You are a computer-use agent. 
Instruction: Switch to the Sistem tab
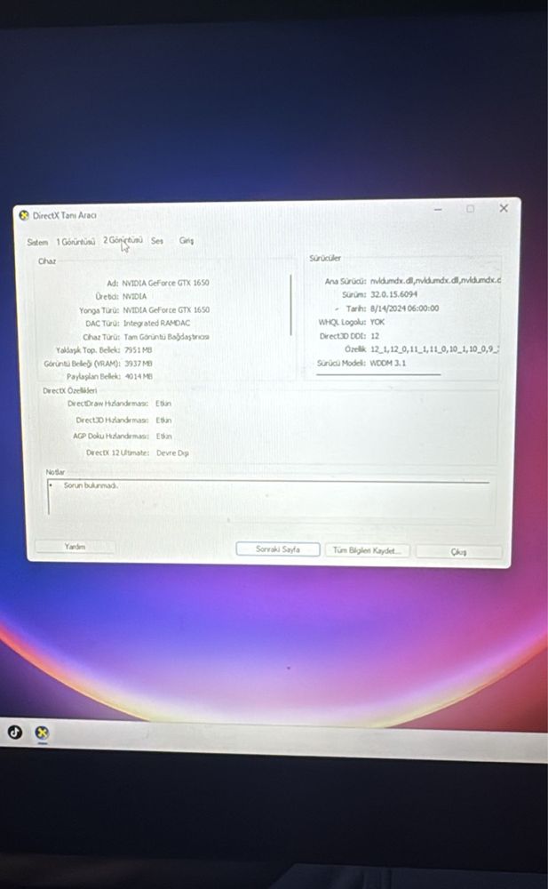click(37, 242)
